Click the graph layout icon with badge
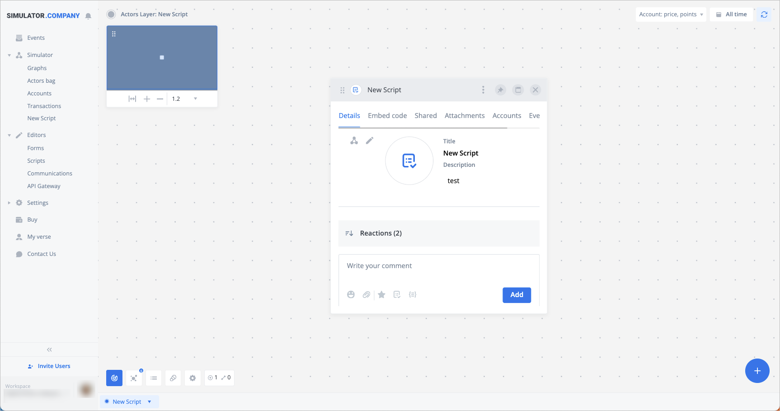Screen dimensions: 780x411 [x=134, y=378]
